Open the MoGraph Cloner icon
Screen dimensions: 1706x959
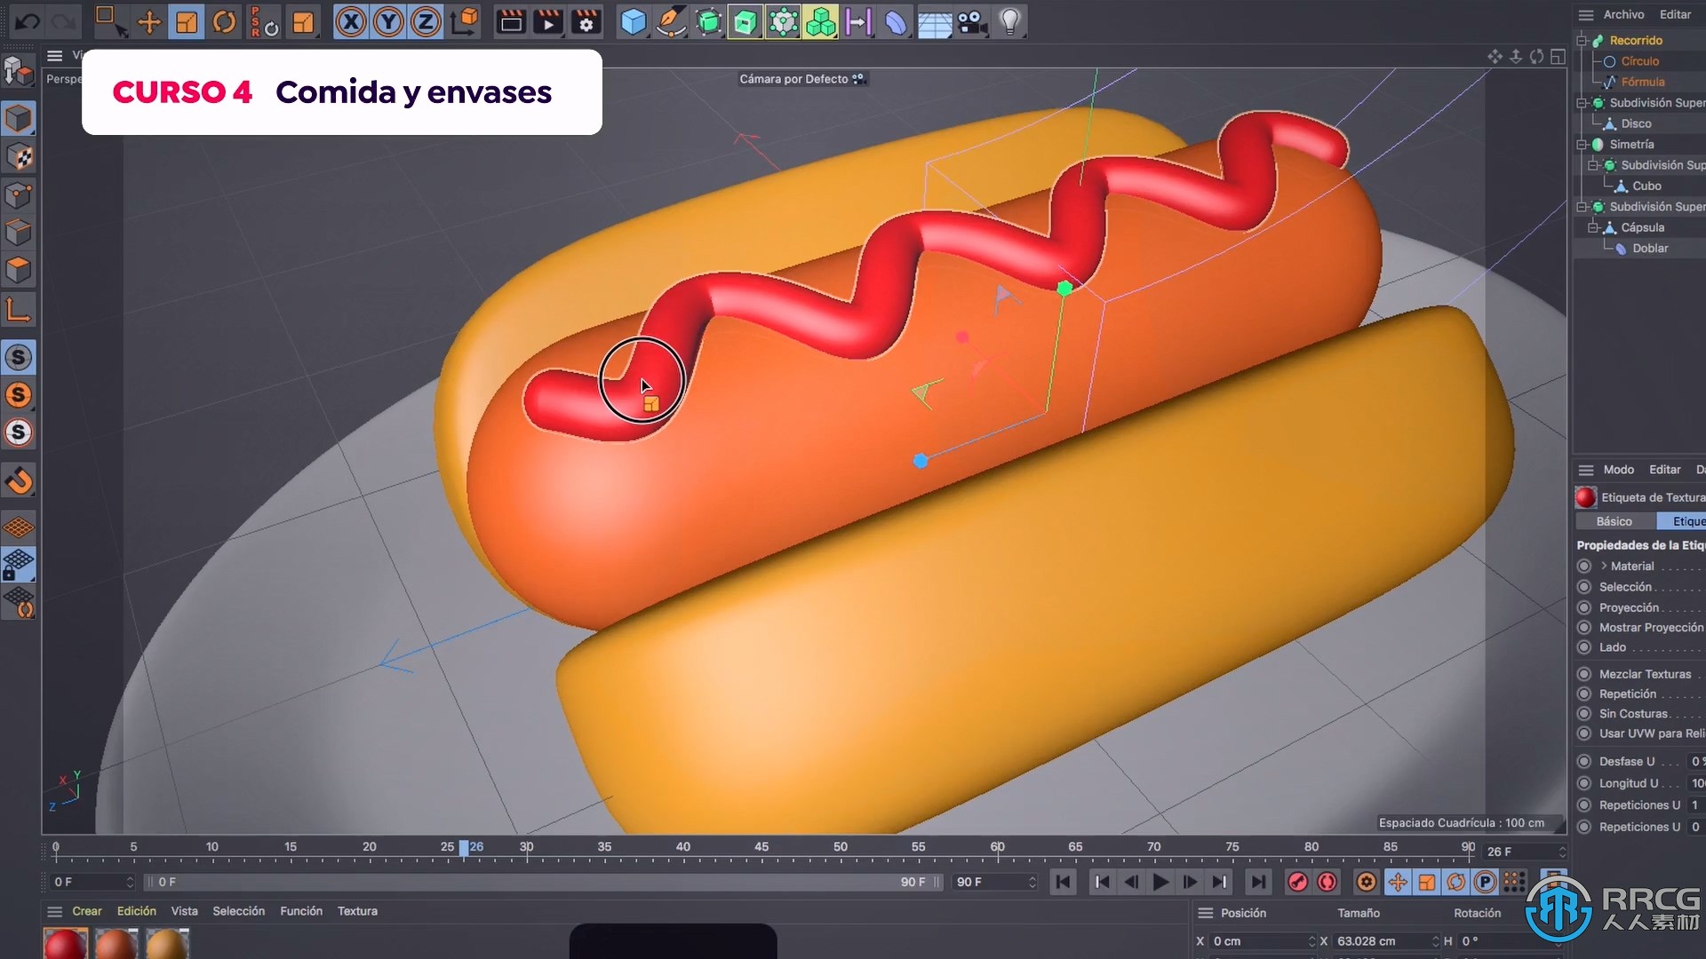820,21
